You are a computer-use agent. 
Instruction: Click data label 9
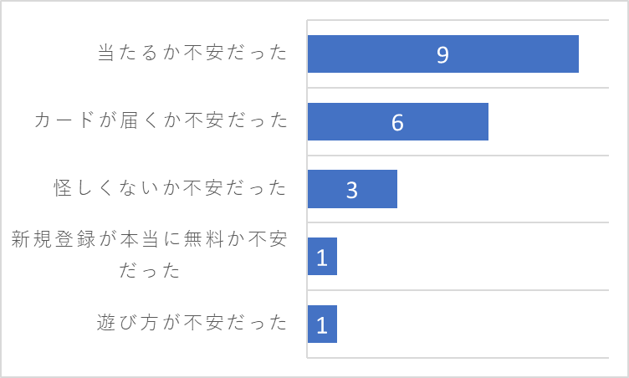click(x=442, y=54)
